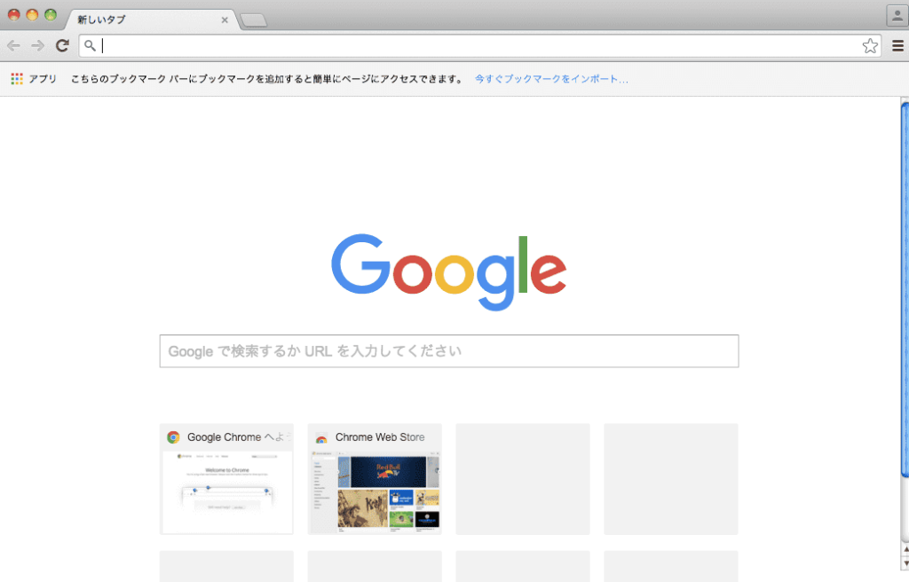Click the Web Store icon on tile

(321, 437)
